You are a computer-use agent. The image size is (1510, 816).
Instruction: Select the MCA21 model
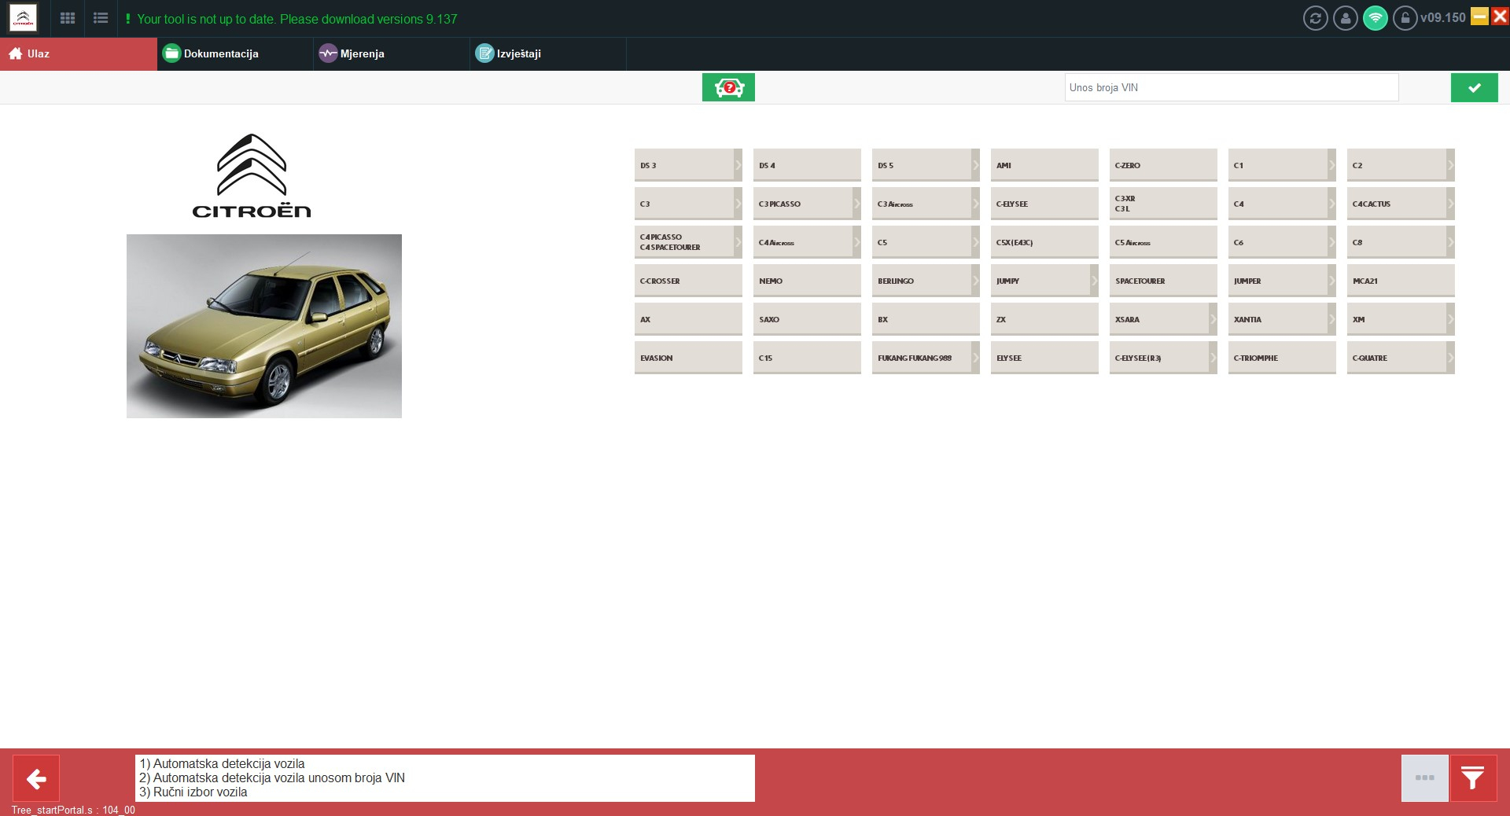[x=1401, y=281]
